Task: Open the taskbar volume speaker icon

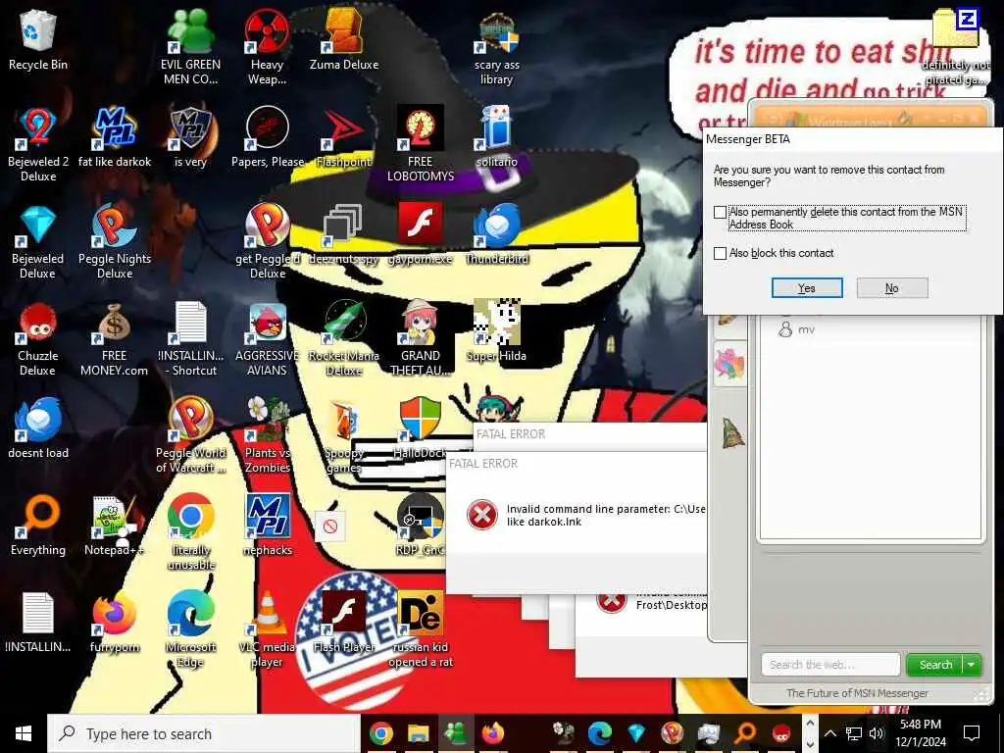Action: coord(877,733)
